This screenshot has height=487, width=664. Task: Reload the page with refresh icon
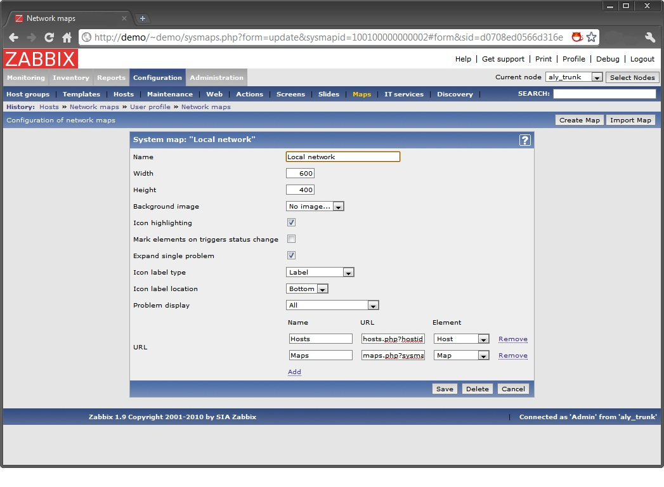(x=49, y=37)
